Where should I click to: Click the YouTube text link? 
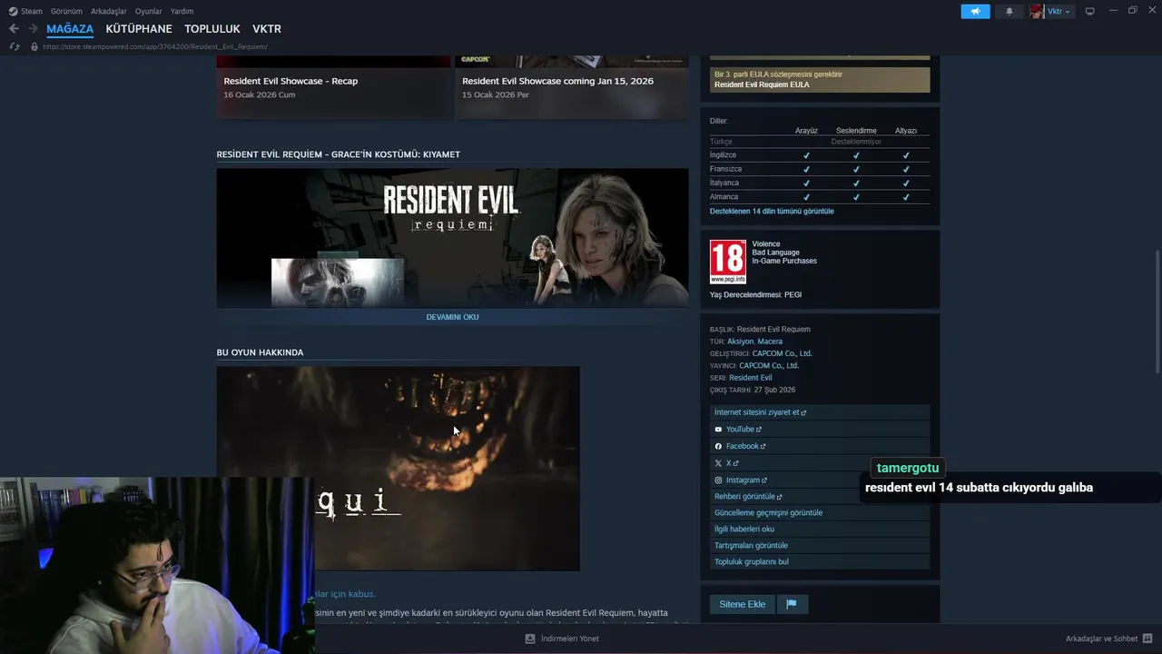(740, 430)
